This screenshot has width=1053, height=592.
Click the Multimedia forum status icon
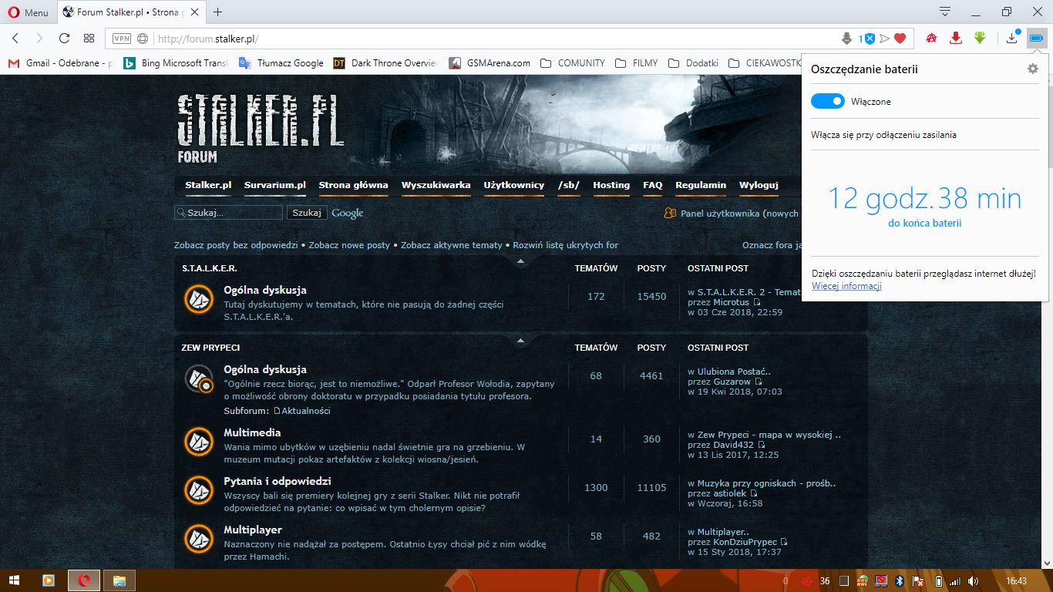(x=199, y=442)
